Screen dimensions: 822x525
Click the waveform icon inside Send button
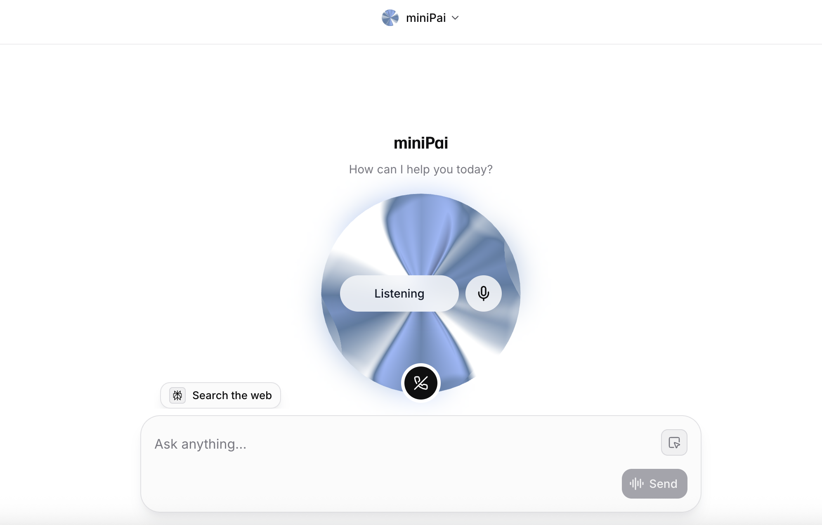[x=637, y=483]
